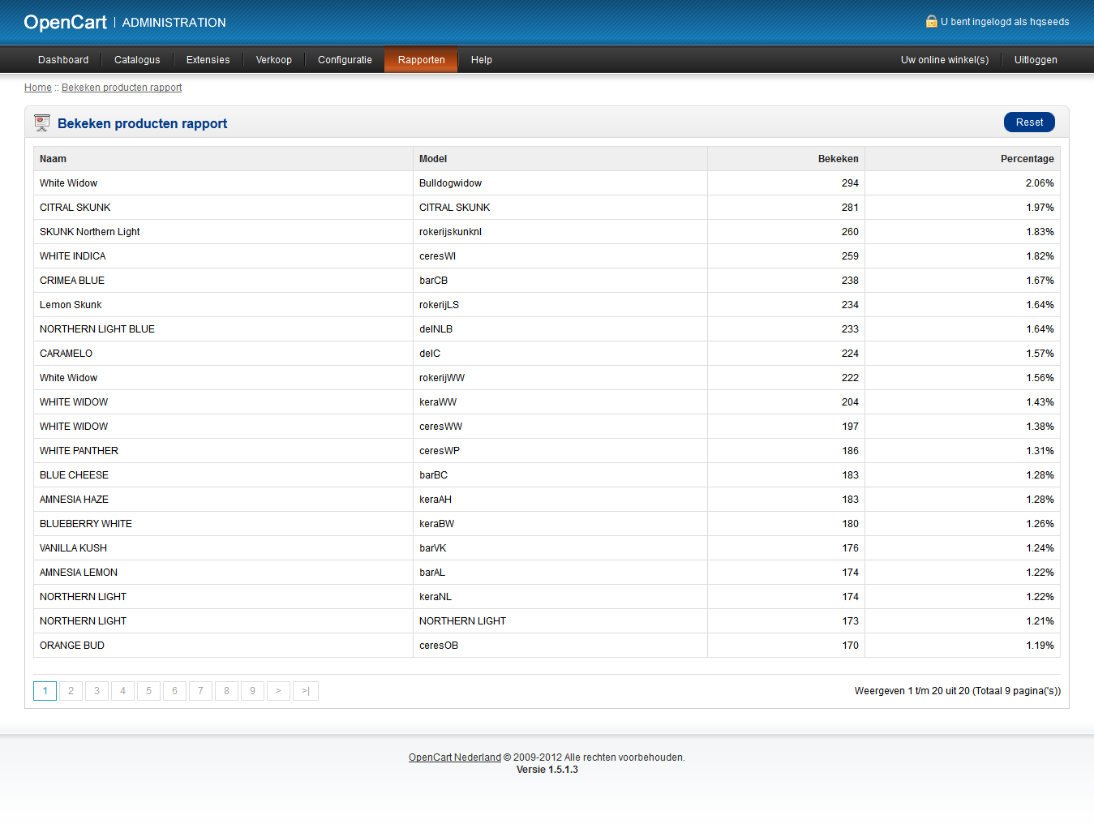Image resolution: width=1094 pixels, height=824 pixels.
Task: Expand the Extensies menu
Action: pyautogui.click(x=208, y=60)
